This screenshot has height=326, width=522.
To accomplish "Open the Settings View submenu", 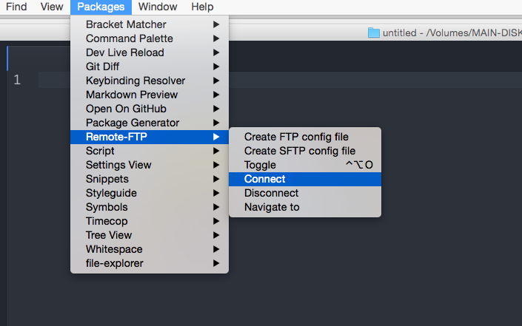I will point(150,165).
